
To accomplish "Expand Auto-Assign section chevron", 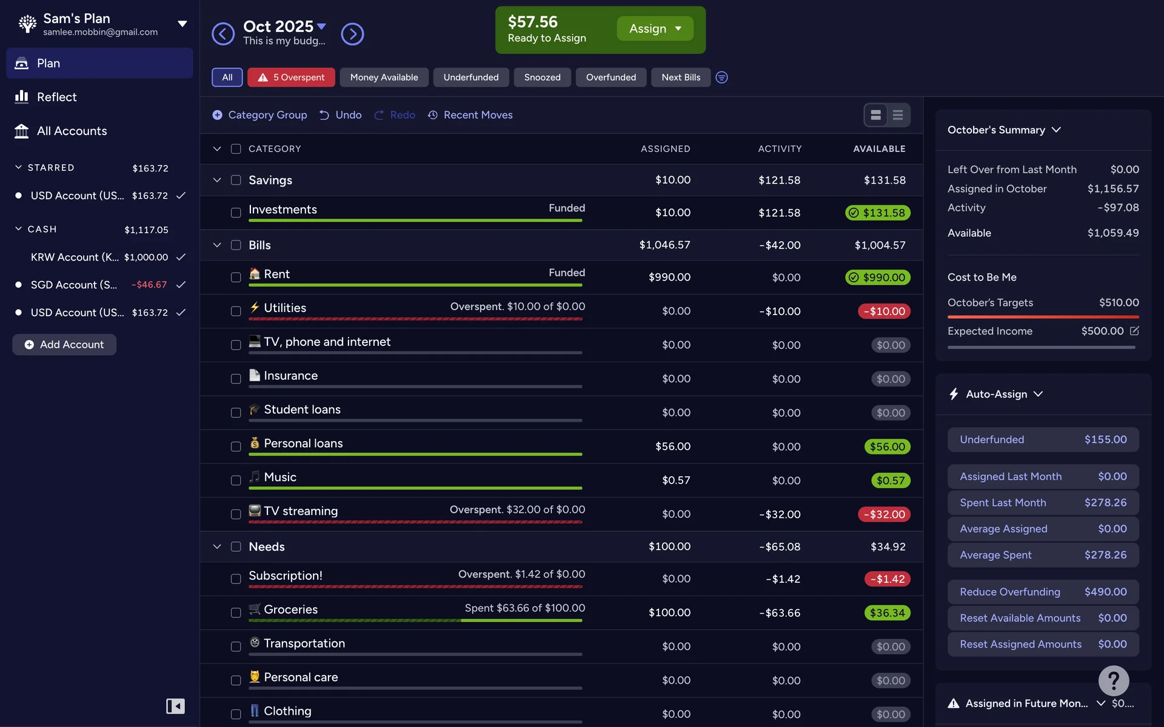I will (x=1039, y=394).
